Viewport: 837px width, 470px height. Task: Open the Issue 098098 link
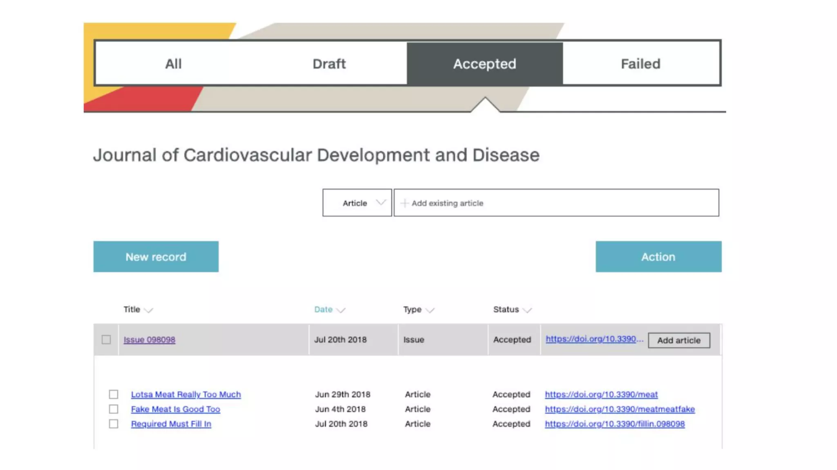click(x=149, y=339)
